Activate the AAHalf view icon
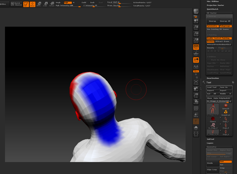237x174 pixels. click(x=196, y=41)
